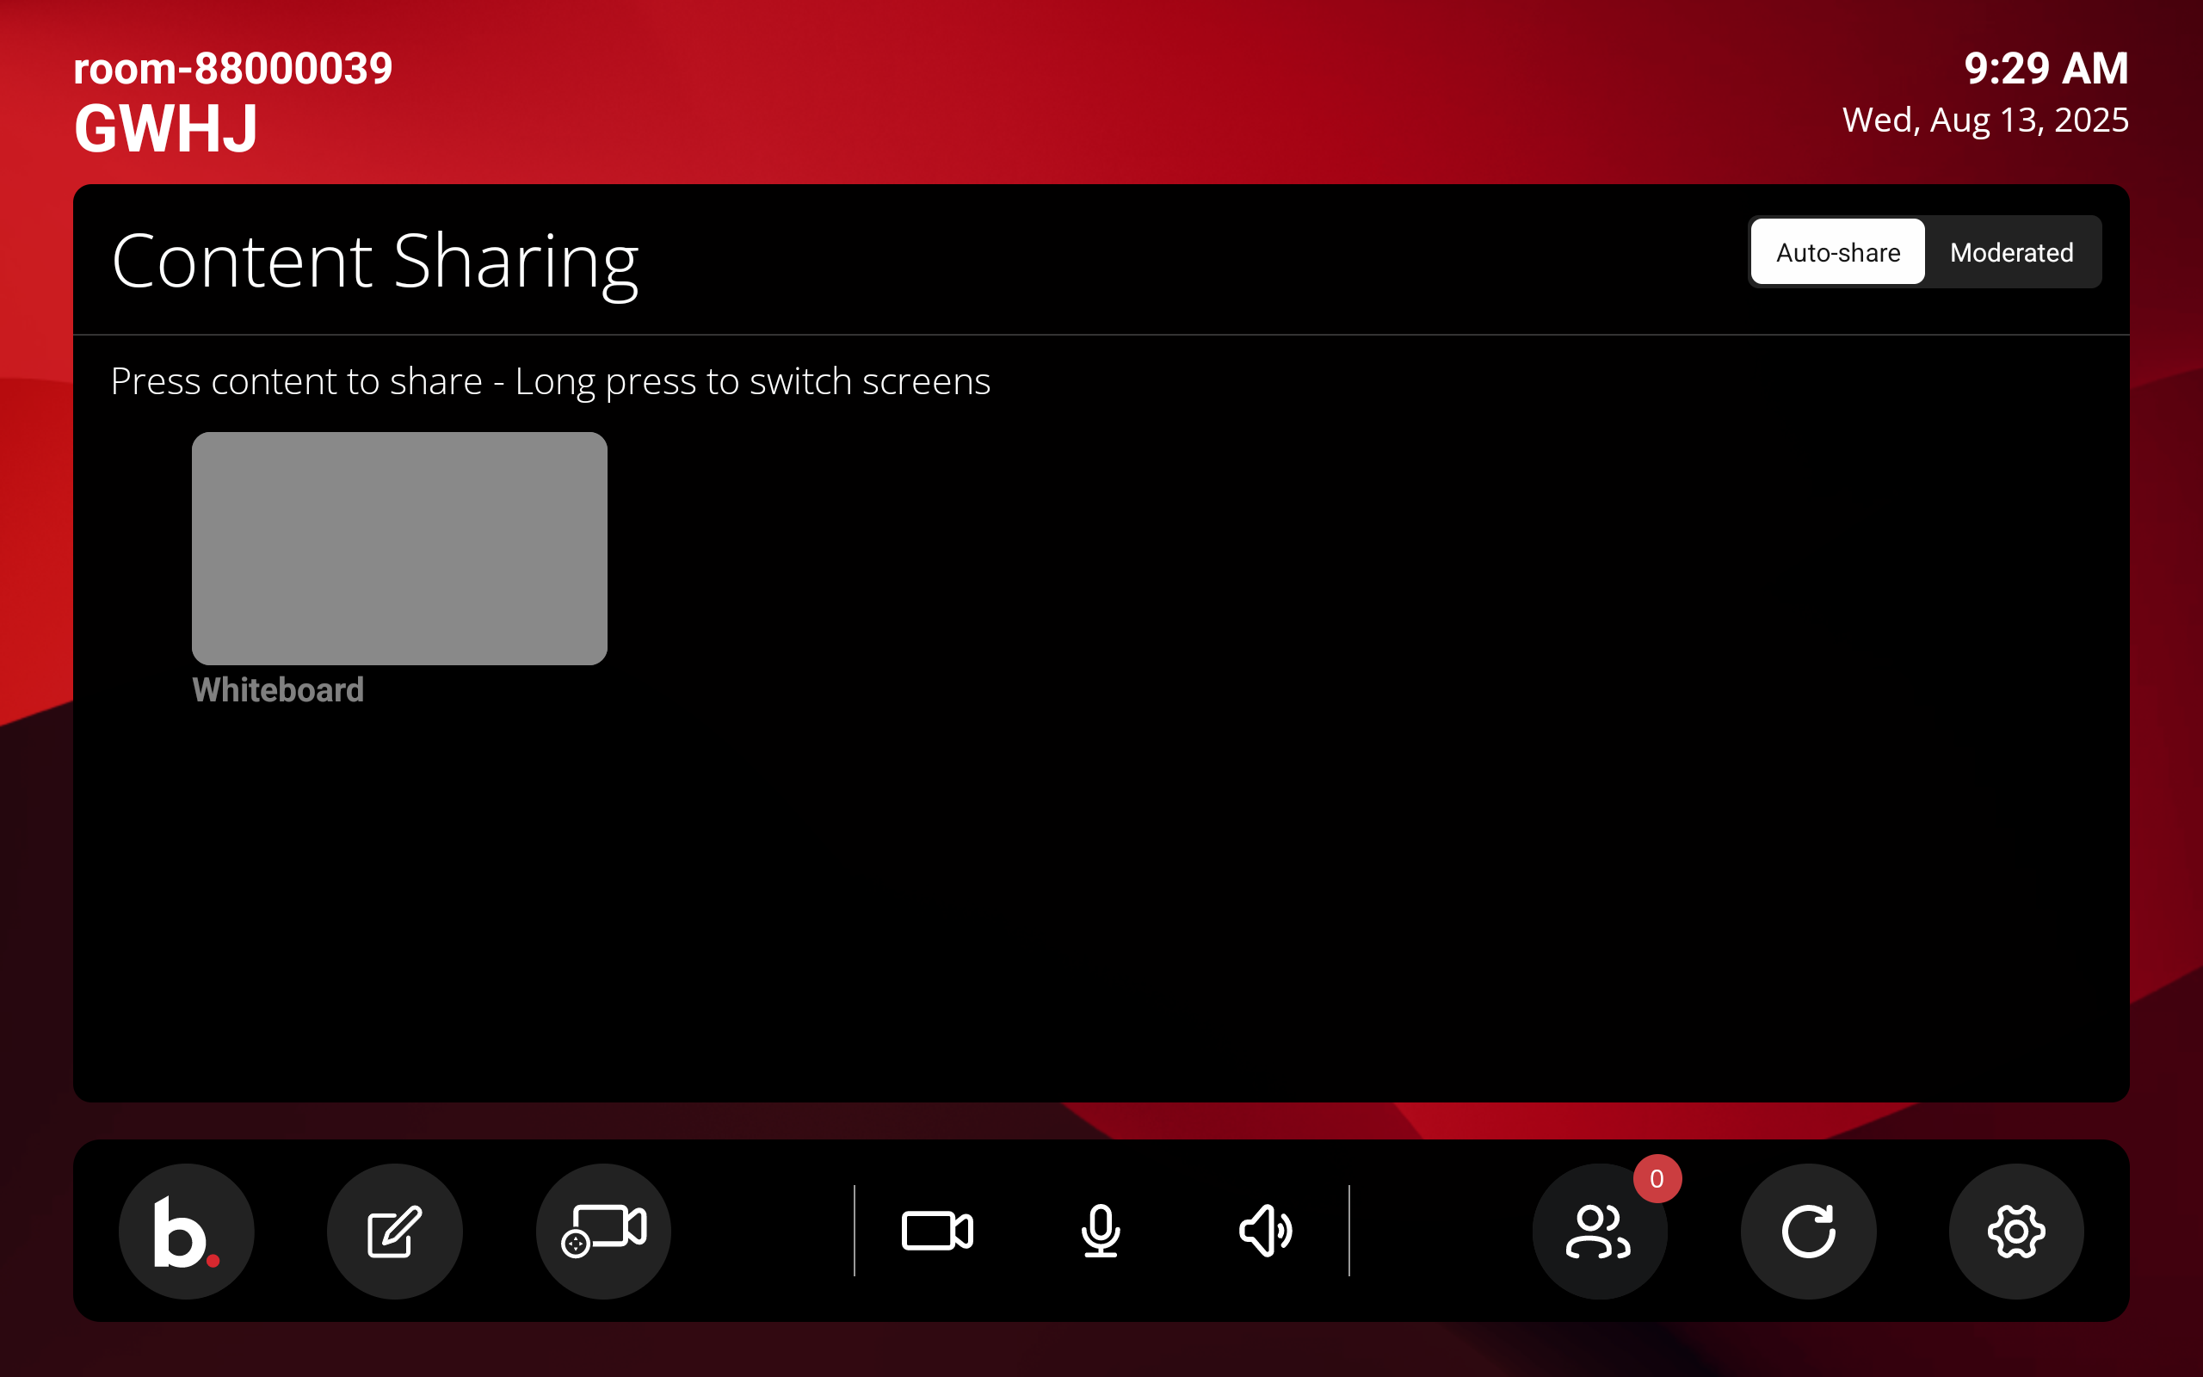Open the speaker volume control
Viewport: 2203px width, 1377px height.
point(1268,1232)
